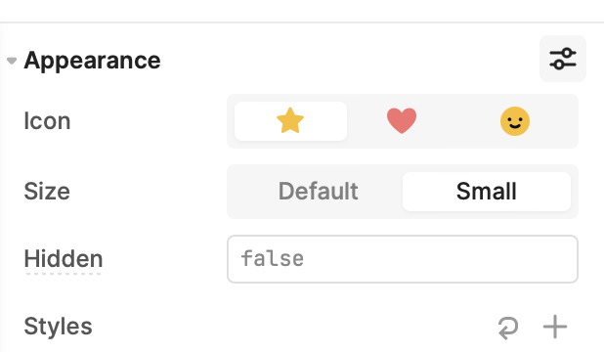This screenshot has height=352, width=604.
Task: Click the Icon property label
Action: [47, 121]
